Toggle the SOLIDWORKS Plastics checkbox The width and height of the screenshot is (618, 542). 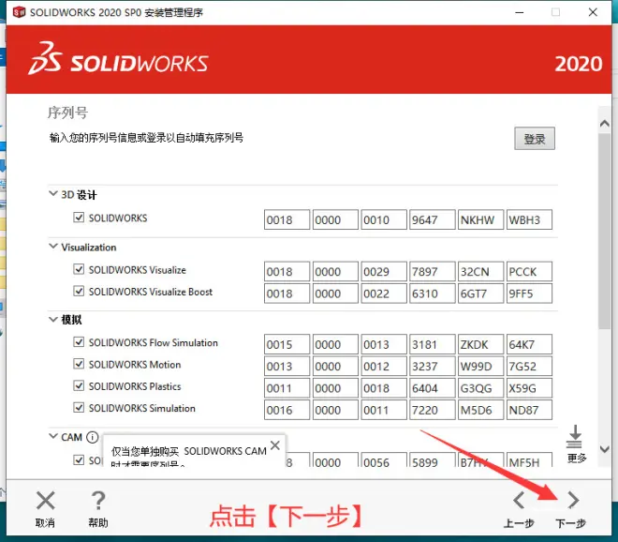click(x=79, y=385)
